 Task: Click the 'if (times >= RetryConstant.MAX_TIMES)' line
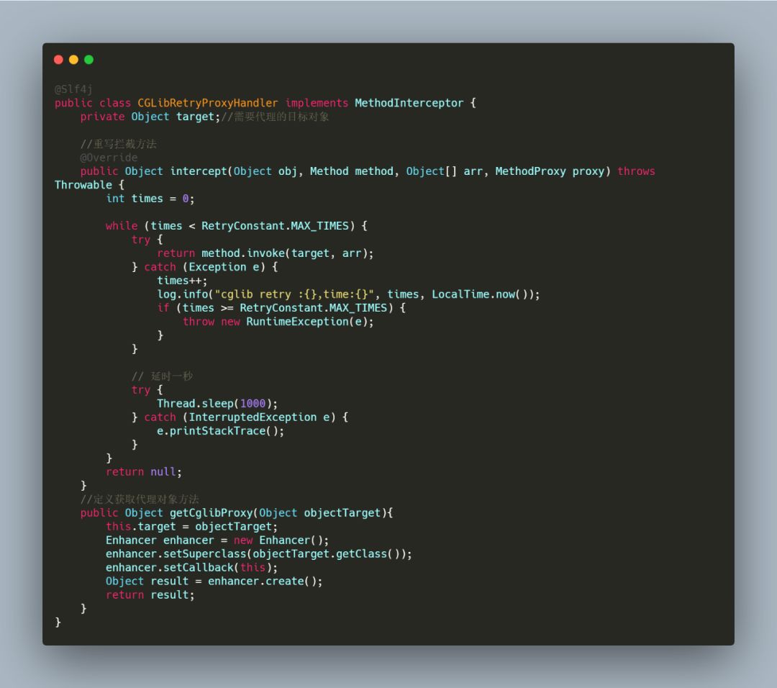click(281, 308)
